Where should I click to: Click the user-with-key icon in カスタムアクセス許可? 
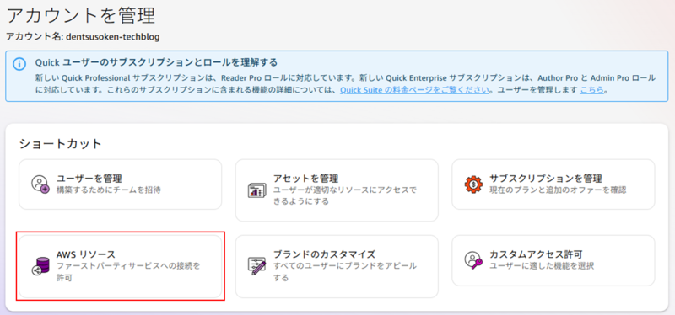[474, 260]
